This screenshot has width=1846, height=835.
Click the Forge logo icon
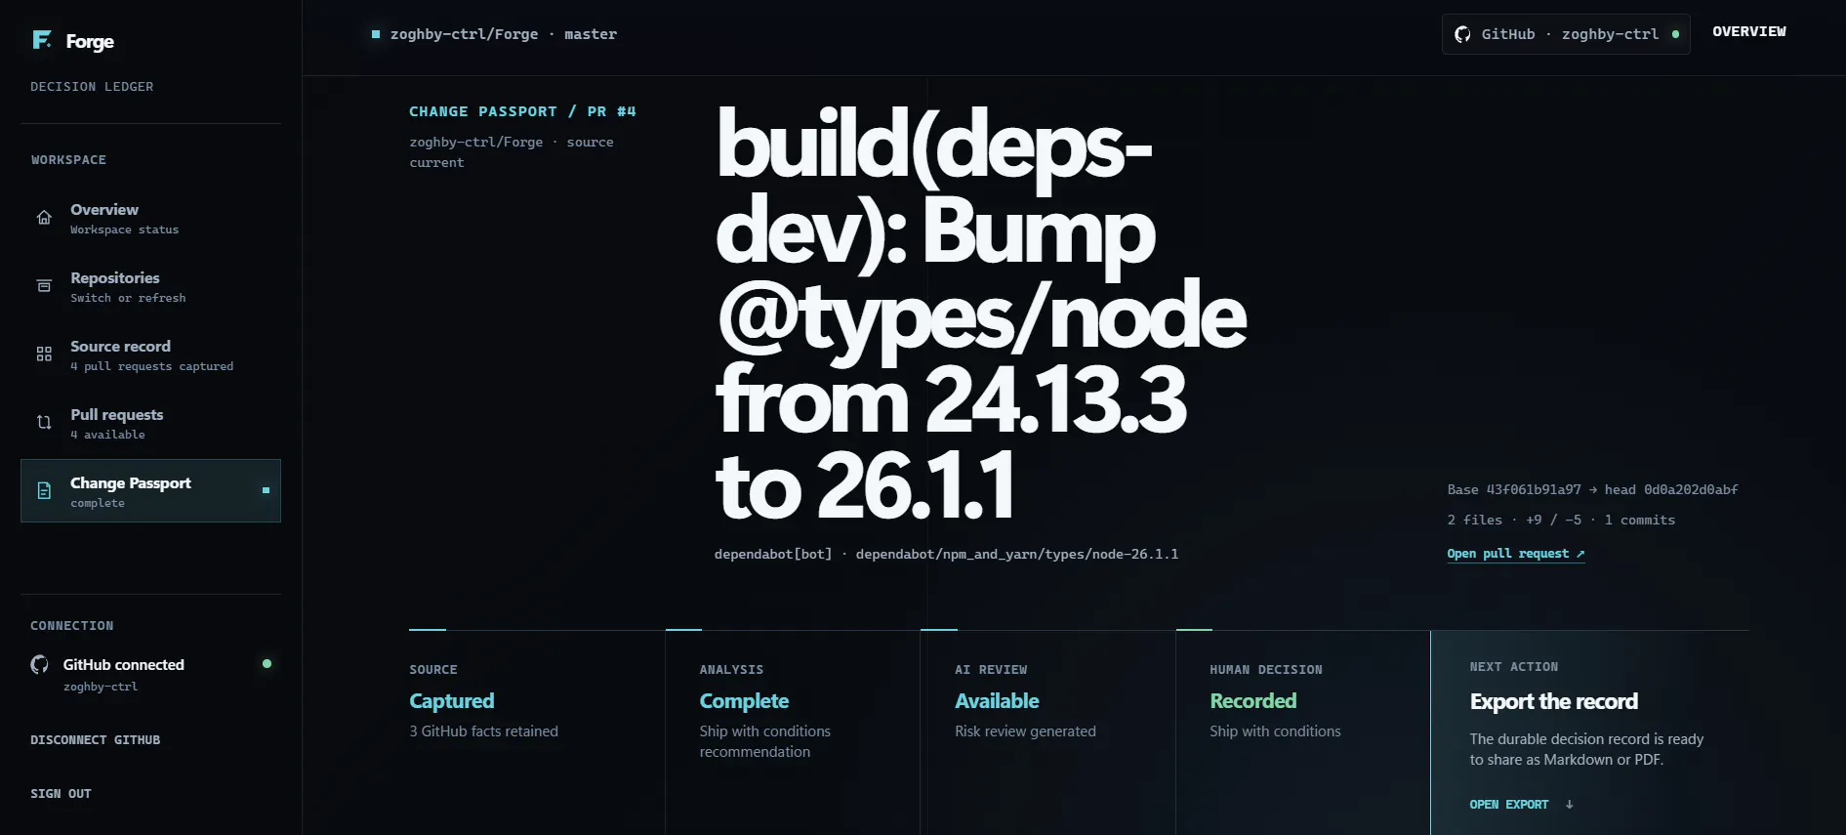point(42,40)
